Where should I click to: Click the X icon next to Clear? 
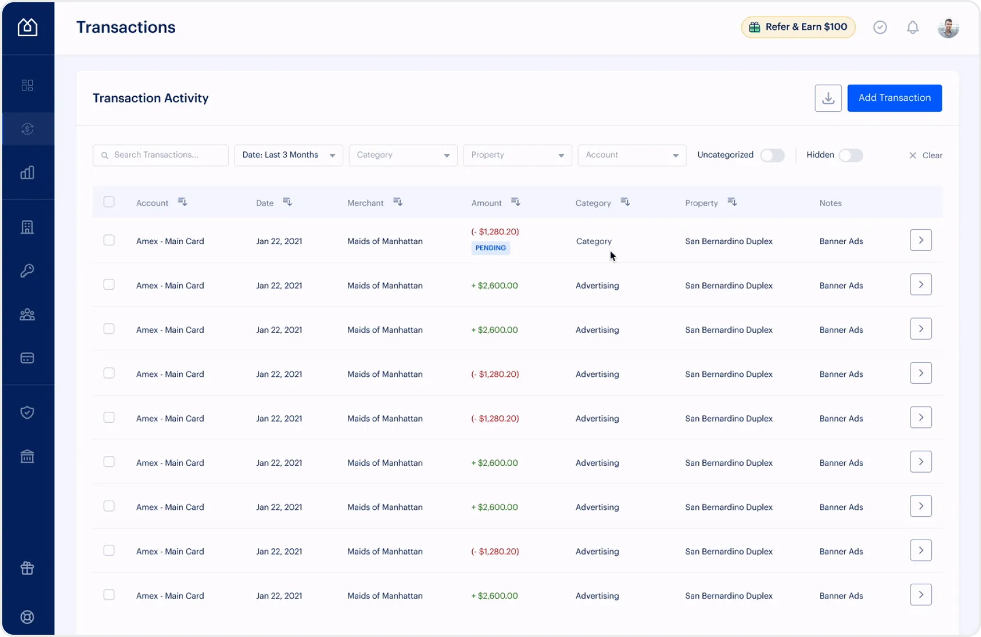point(913,155)
